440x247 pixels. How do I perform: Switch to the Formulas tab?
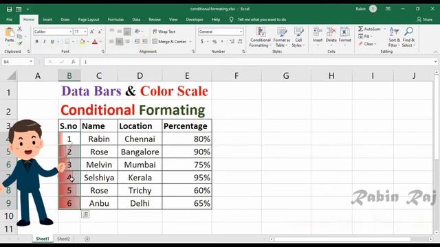point(115,20)
